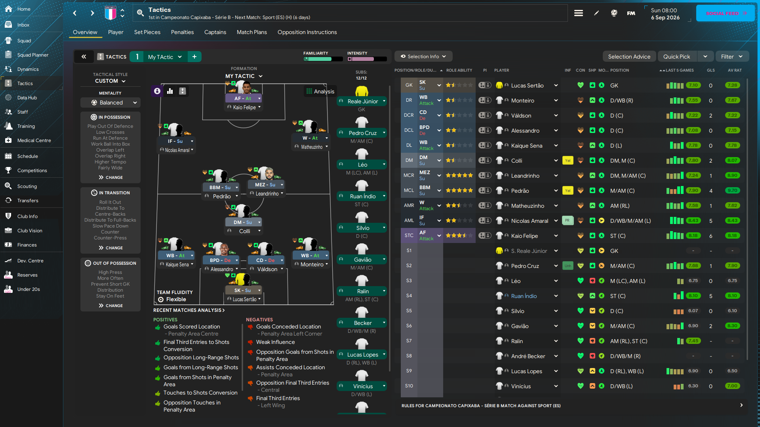Open the Inbox sidebar icon

coord(8,25)
